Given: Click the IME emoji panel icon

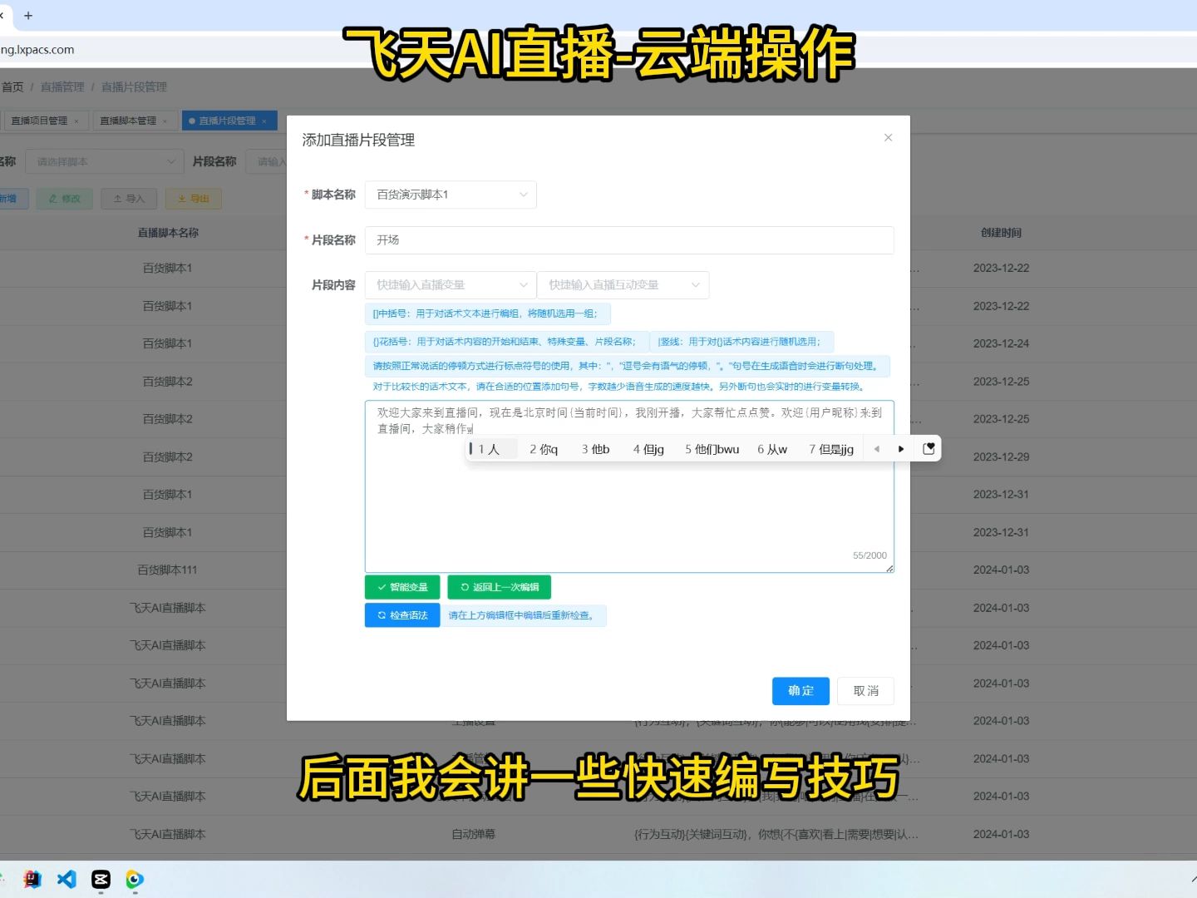Looking at the screenshot, I should (x=929, y=449).
